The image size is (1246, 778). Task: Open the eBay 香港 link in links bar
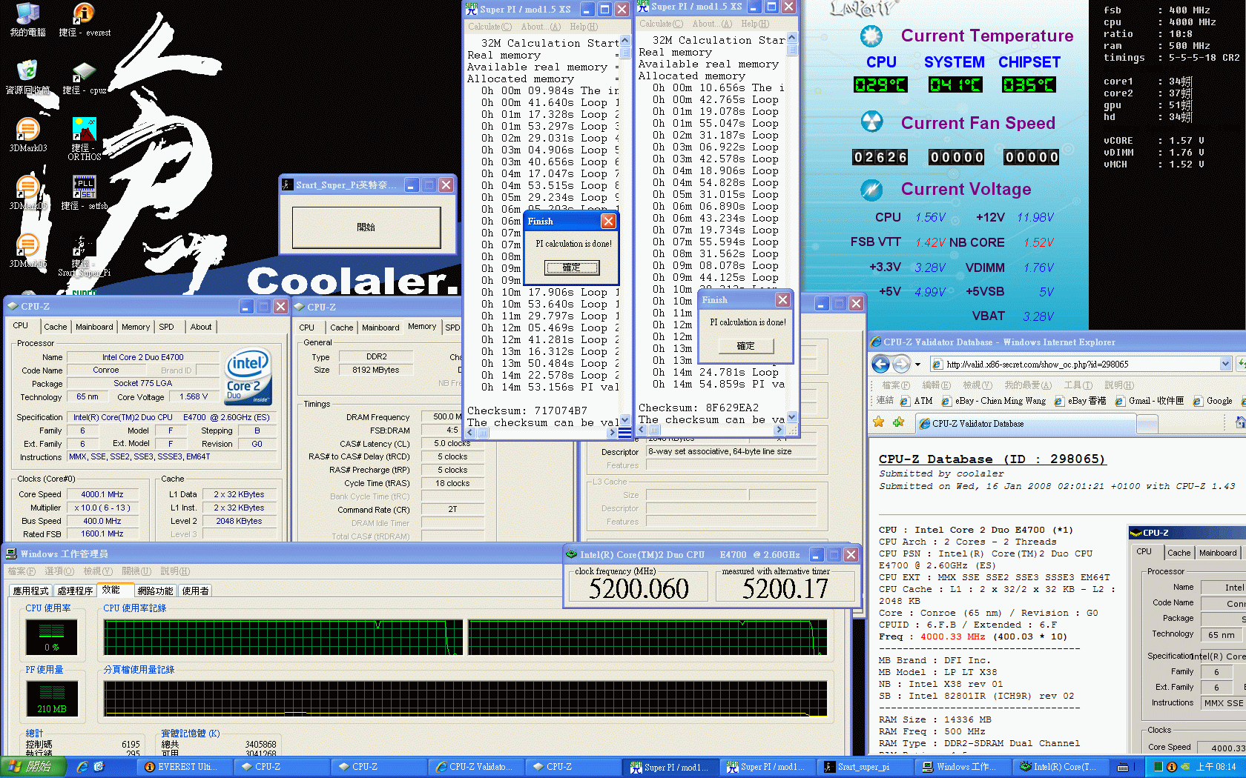pos(1081,401)
